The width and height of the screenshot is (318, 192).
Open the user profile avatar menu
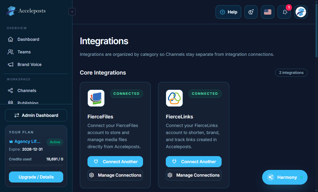pyautogui.click(x=301, y=12)
